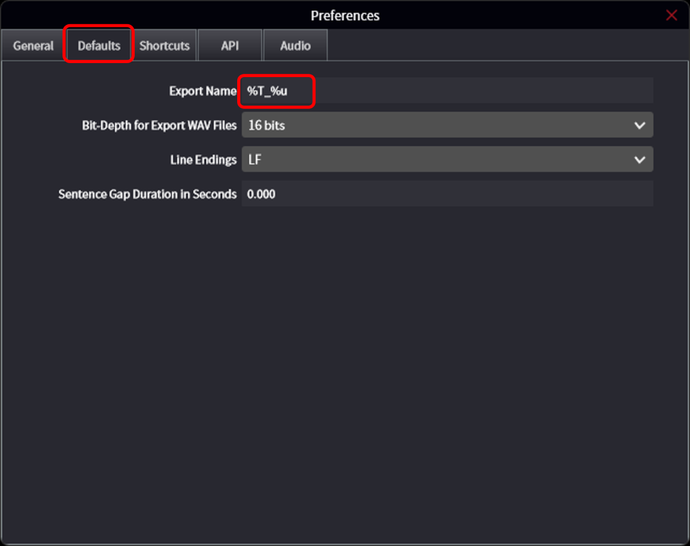690x546 pixels.
Task: Click the 0.000 Sentence Gap Duration value
Action: (261, 194)
